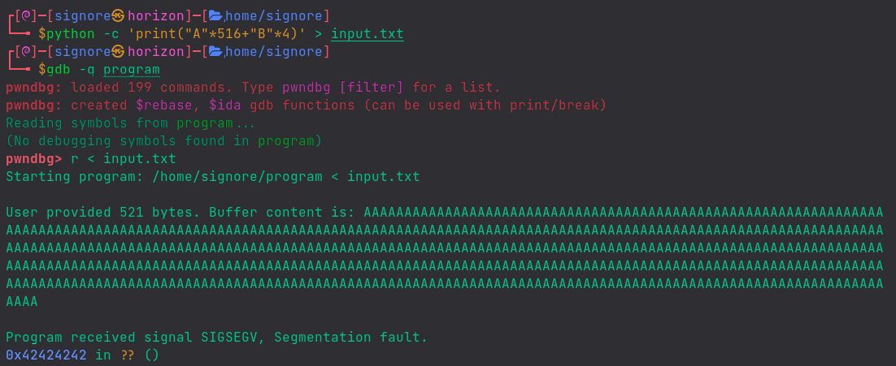Click the ?? unknown function marker
Image resolution: width=896 pixels, height=366 pixels.
coord(127,355)
